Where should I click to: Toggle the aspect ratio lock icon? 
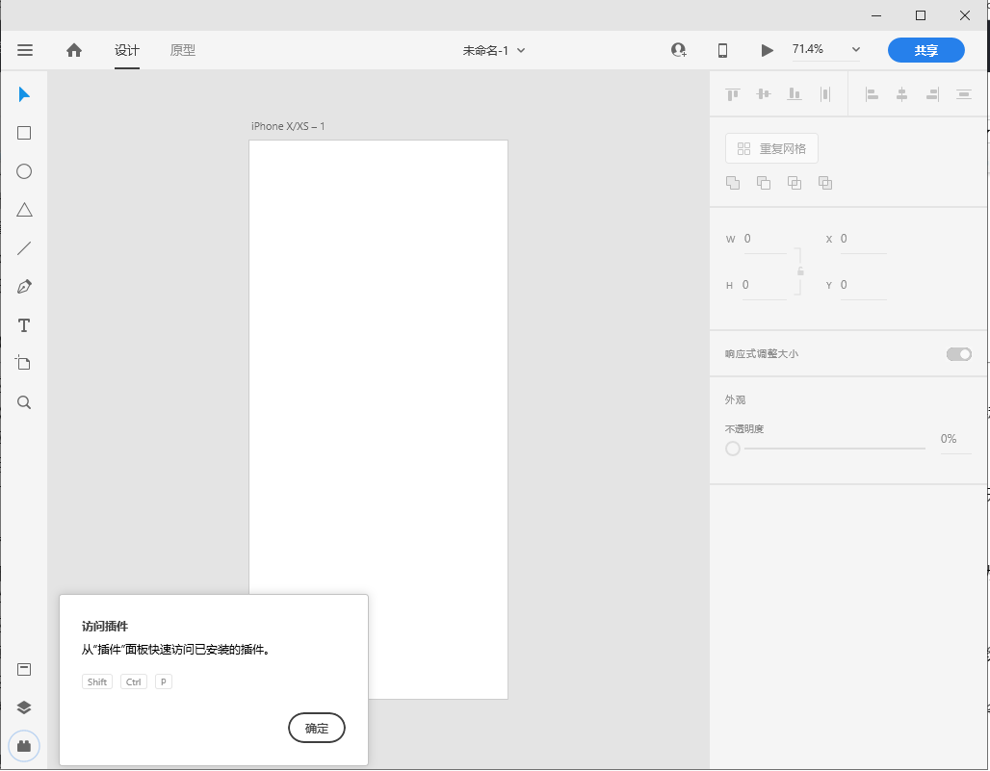coord(800,271)
